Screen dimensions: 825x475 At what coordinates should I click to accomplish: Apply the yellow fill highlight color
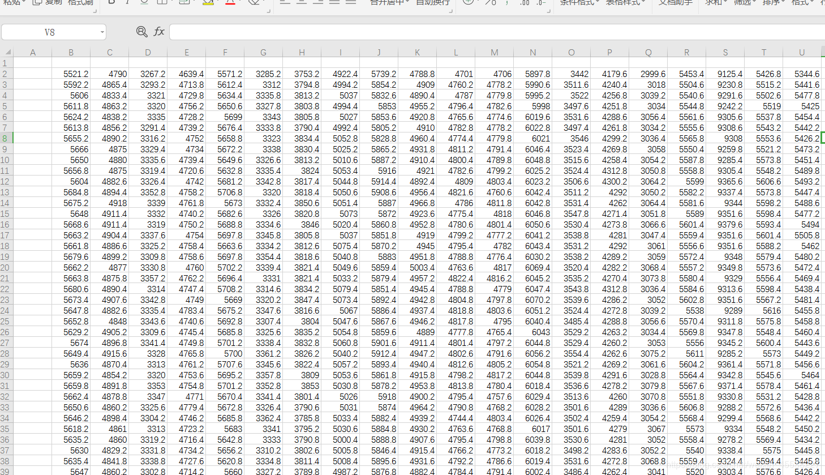click(x=208, y=2)
